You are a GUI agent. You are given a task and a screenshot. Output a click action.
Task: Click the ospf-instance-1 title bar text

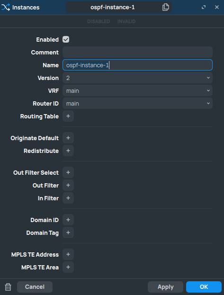[x=113, y=7]
